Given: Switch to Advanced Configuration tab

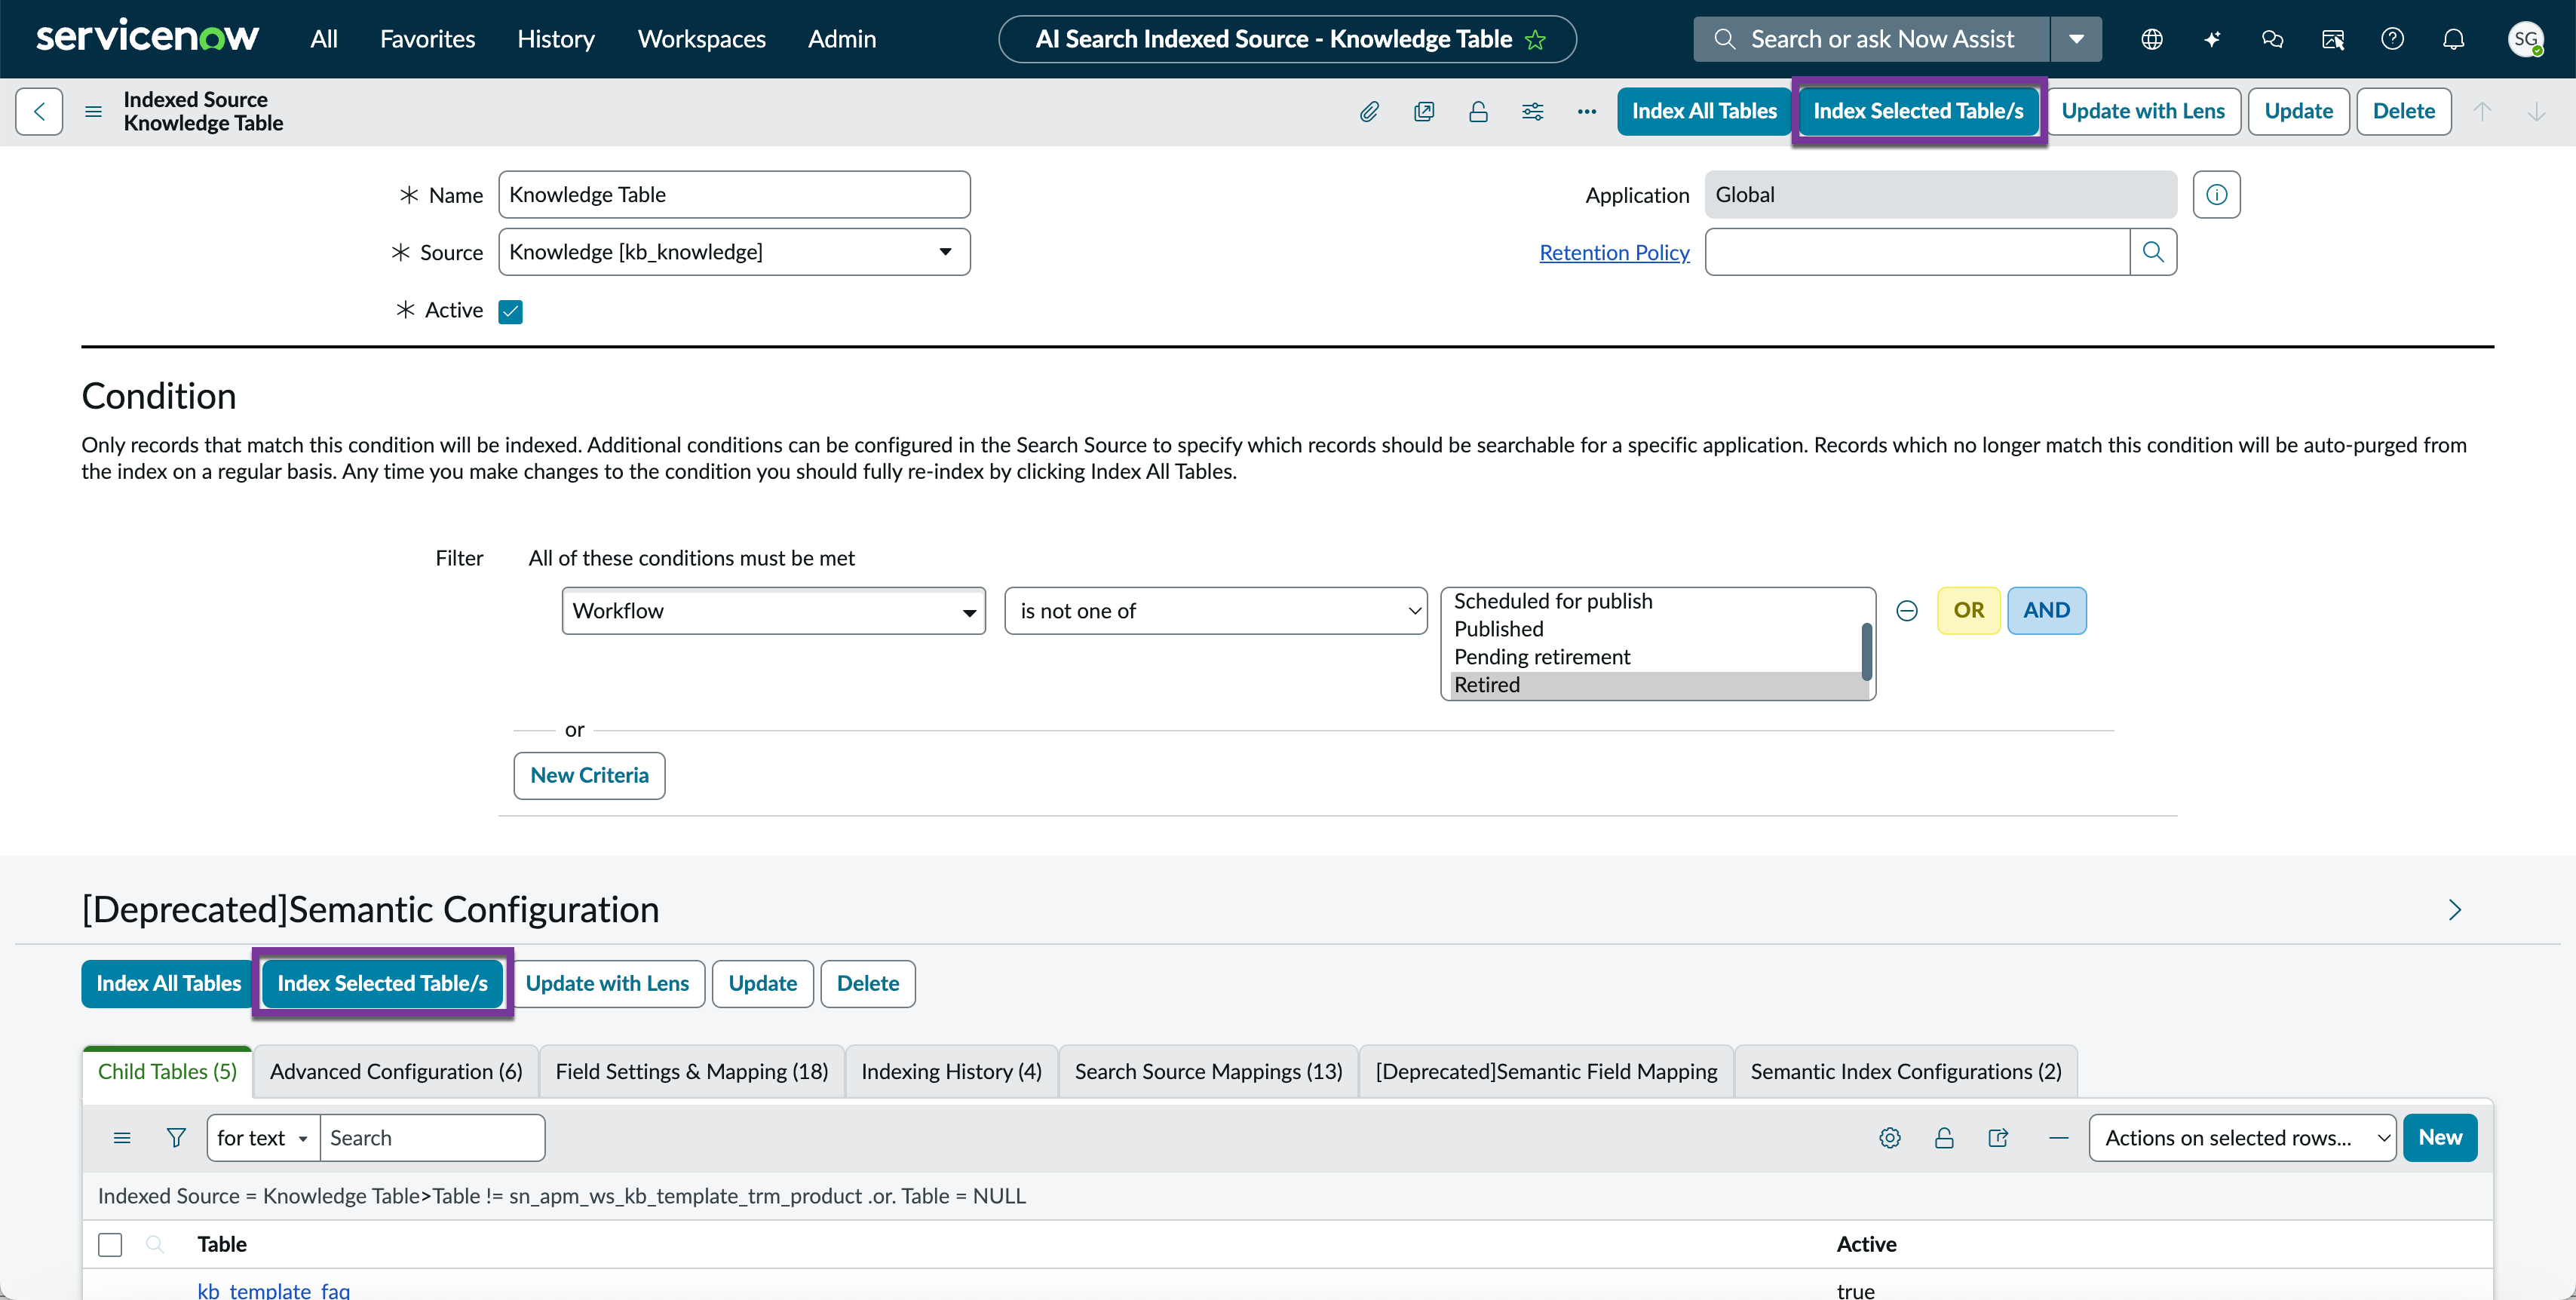Looking at the screenshot, I should pos(396,1072).
